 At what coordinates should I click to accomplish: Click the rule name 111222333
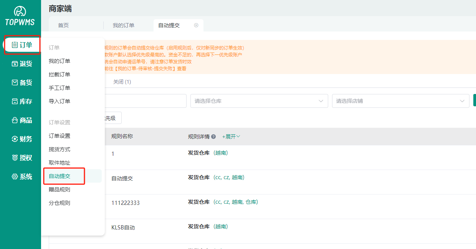coord(126,203)
